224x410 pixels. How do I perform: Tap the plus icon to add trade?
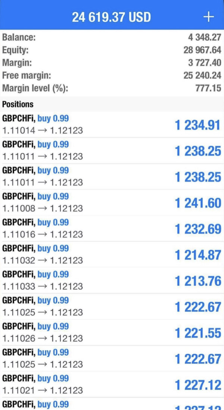coord(208,17)
